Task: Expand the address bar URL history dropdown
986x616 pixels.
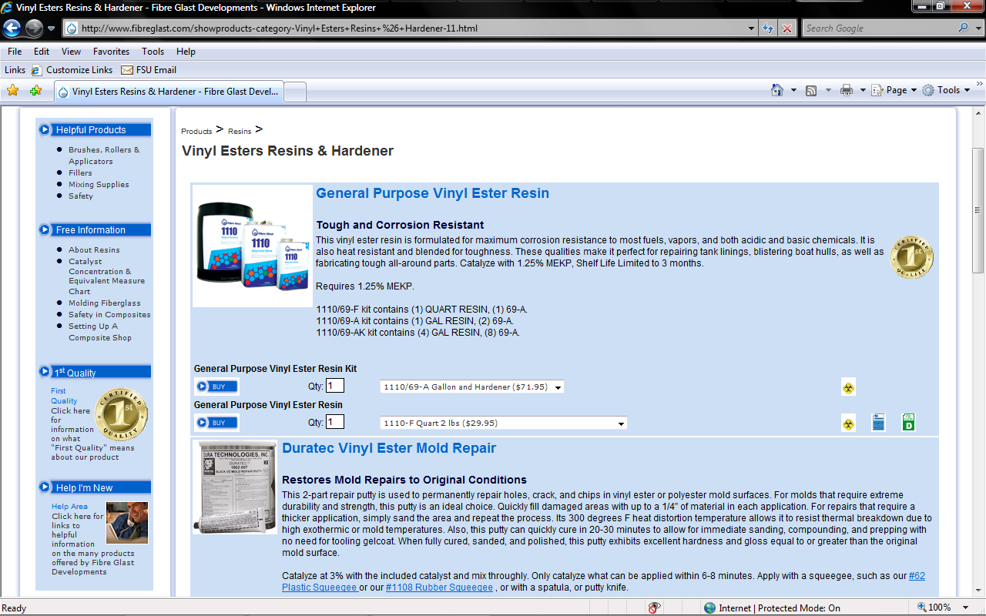Action: [752, 28]
